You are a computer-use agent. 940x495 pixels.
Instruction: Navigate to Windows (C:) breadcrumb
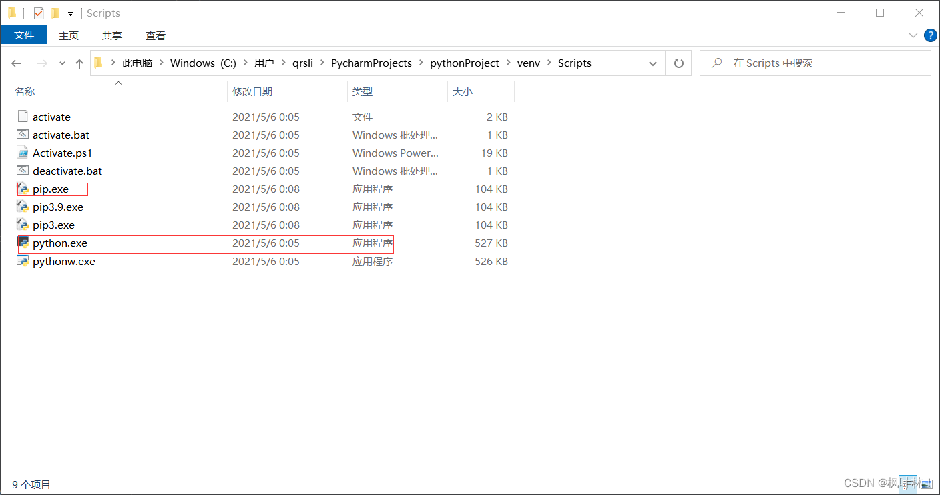click(203, 63)
